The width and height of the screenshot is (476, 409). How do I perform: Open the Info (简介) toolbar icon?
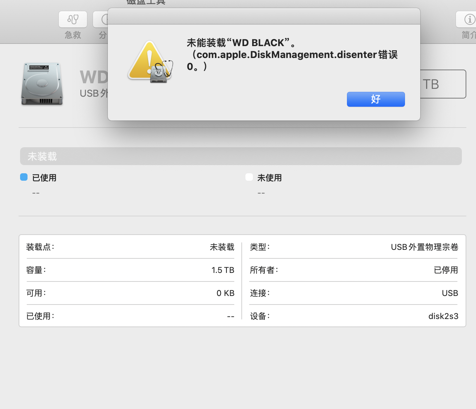[x=467, y=19]
